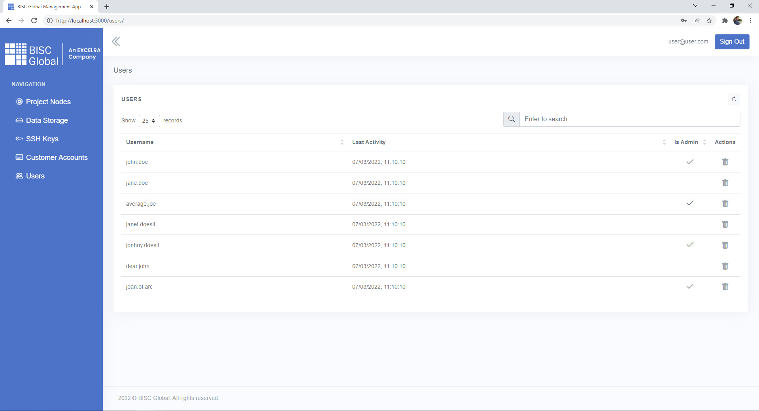Open browser tab search chevron
The width and height of the screenshot is (759, 411).
tap(695, 6)
